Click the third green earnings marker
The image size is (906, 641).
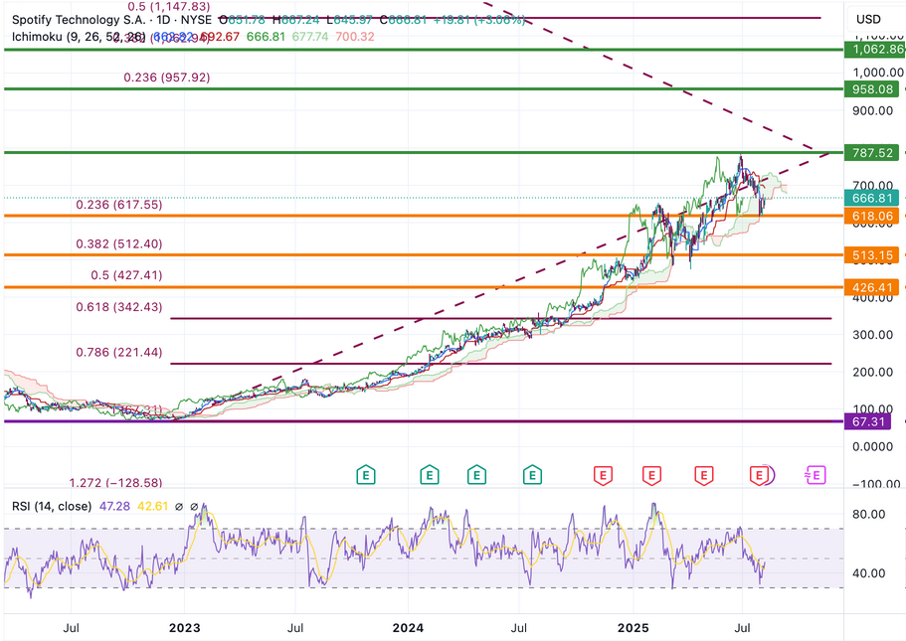tap(478, 476)
